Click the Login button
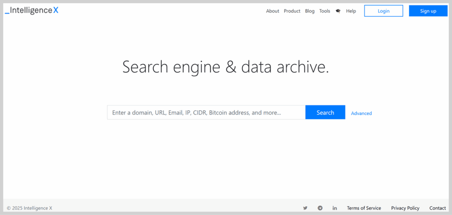Viewport: 452px width, 215px height. [383, 11]
